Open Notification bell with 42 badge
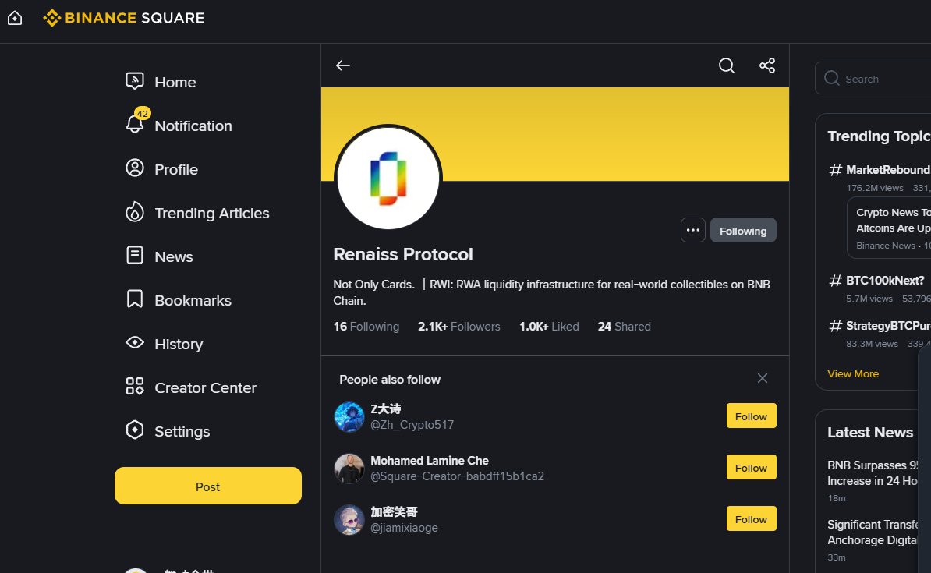The image size is (931, 573). [x=136, y=123]
